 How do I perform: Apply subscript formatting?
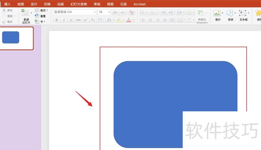coord(93,20)
